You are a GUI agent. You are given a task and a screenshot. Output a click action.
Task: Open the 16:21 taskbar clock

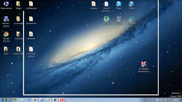click(x=176, y=100)
